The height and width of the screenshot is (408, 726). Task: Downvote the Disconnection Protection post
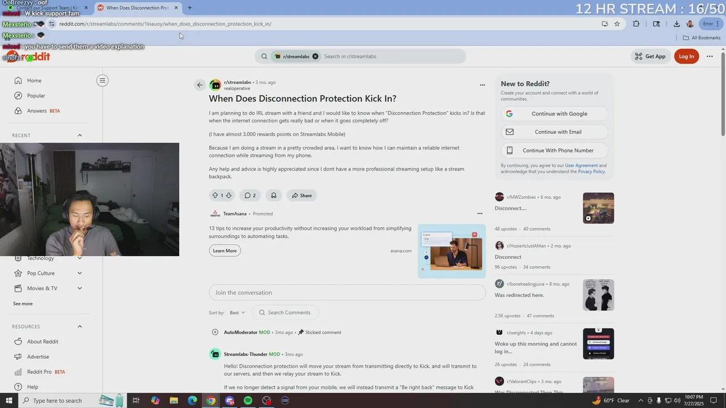[x=229, y=195]
